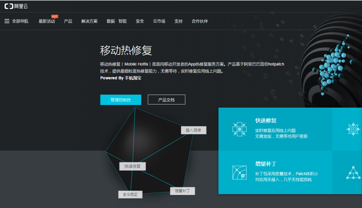
Task: Click the 快速修复 card heading
Action: [266, 121]
